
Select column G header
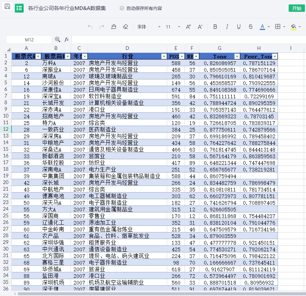click(220, 48)
